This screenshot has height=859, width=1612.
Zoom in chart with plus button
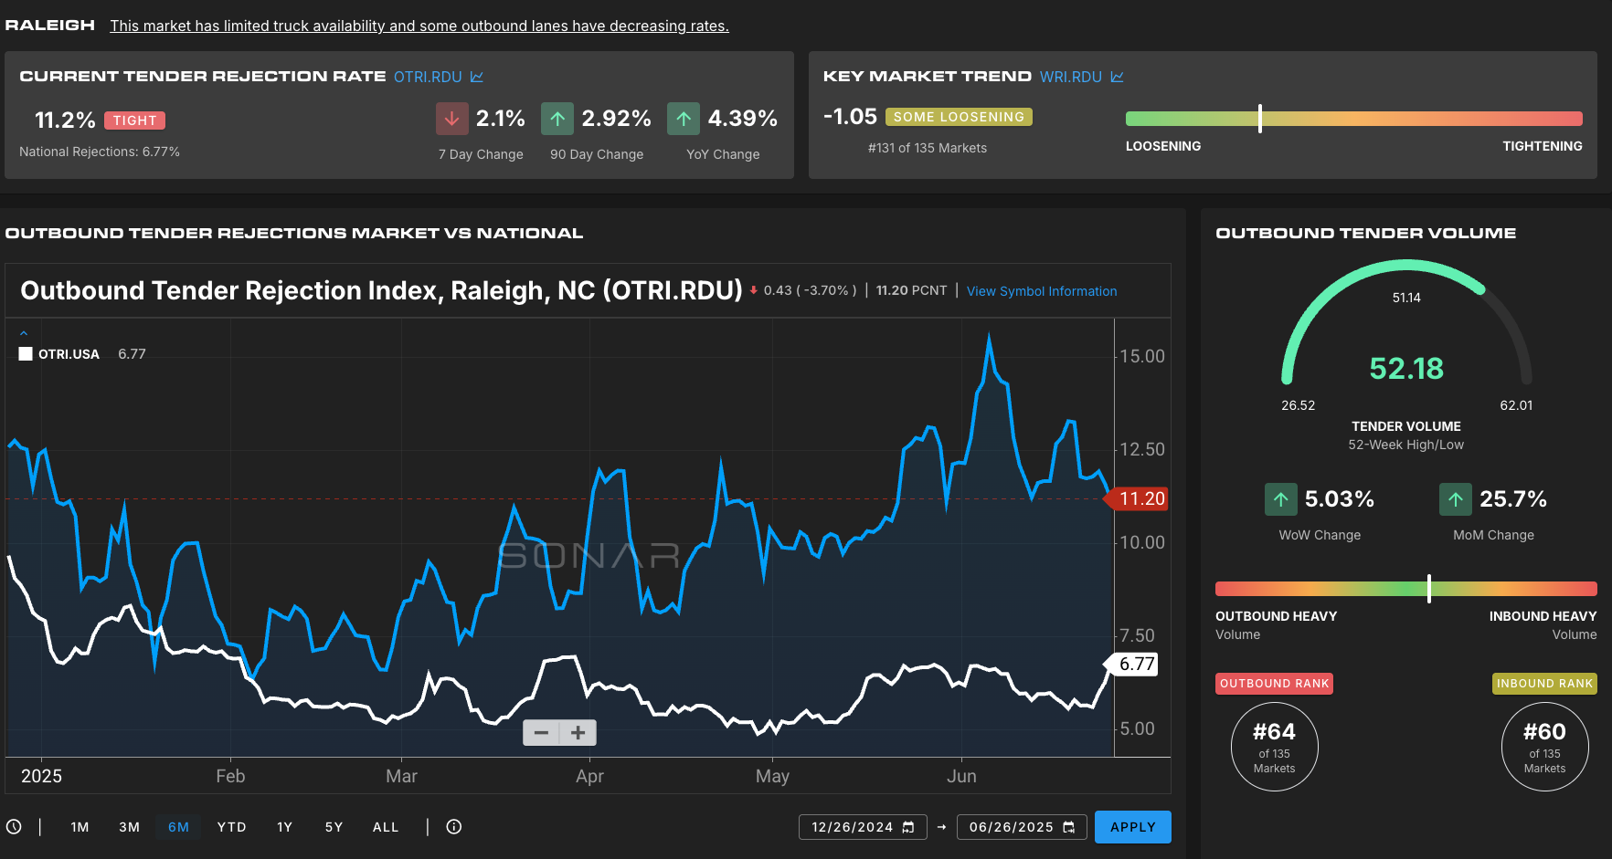tap(578, 733)
